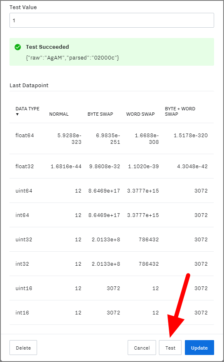Image resolution: width=224 pixels, height=362 pixels.
Task: Select the int16 data type row
Action: coord(112,312)
